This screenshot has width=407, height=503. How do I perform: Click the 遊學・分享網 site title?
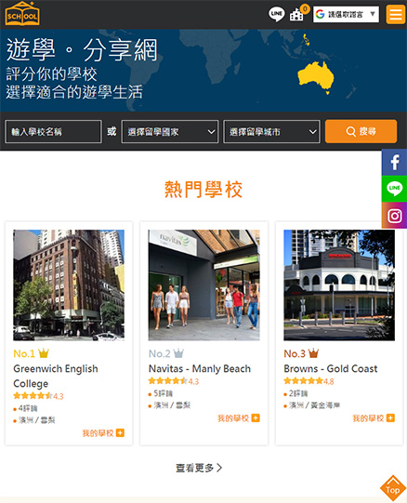(x=82, y=49)
